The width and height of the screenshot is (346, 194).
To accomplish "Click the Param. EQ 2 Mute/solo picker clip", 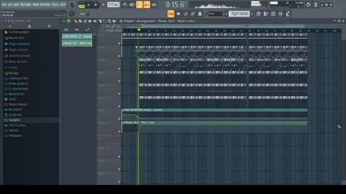I will (77, 43).
